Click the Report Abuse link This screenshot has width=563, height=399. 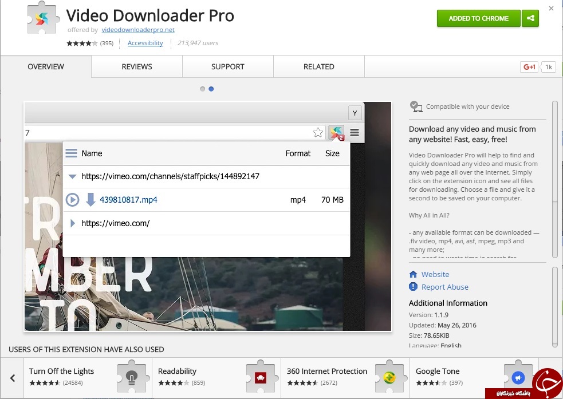[x=445, y=287]
